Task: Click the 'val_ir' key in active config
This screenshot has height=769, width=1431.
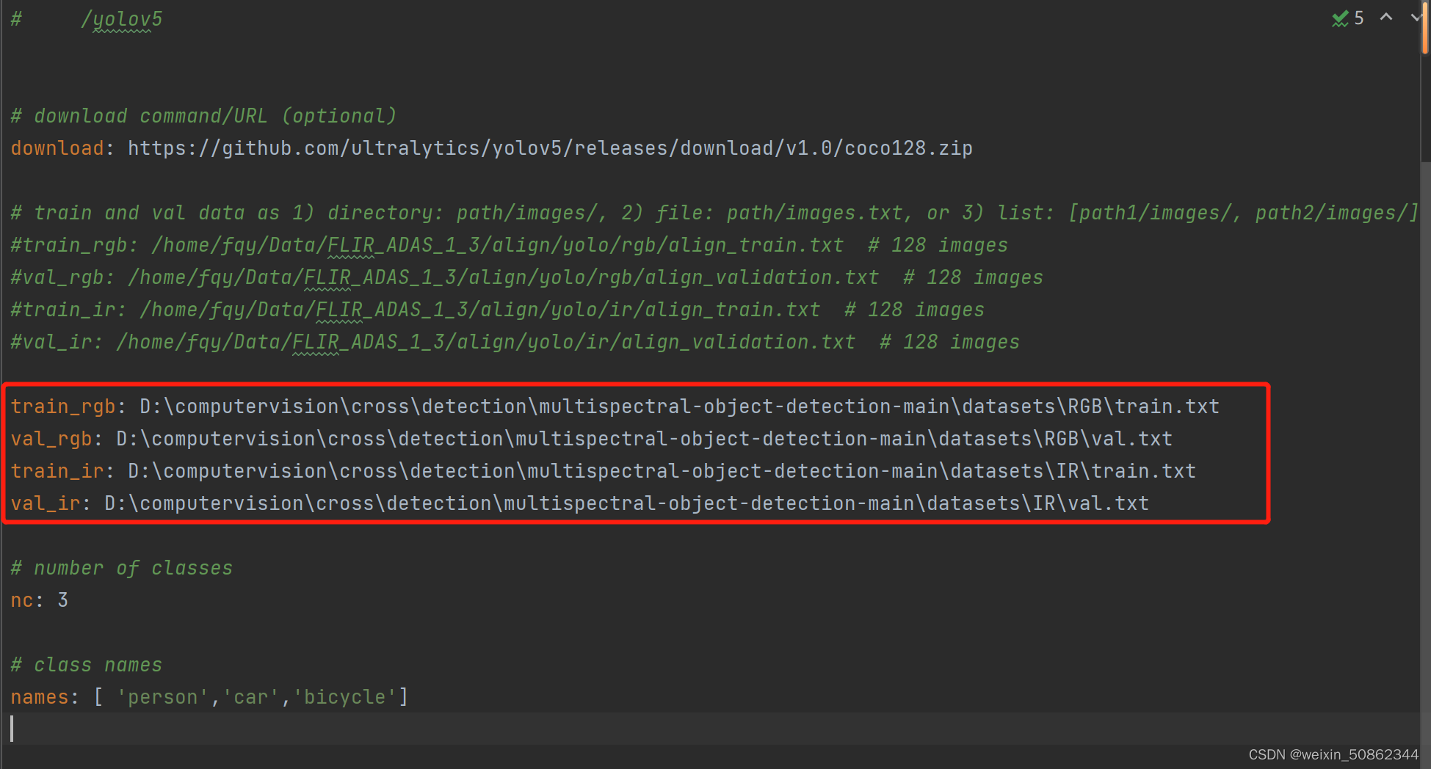Action: [46, 503]
